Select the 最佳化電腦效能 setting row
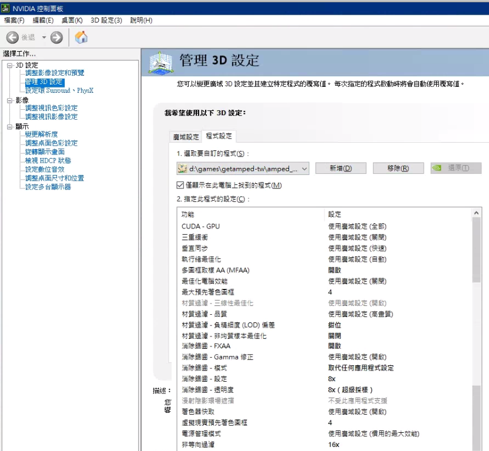This screenshot has width=489, height=451. pos(324,281)
